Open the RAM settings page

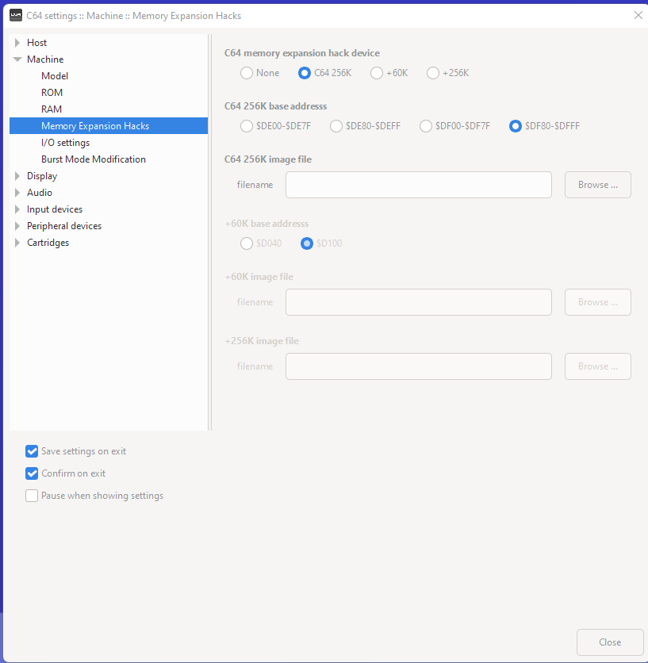52,109
